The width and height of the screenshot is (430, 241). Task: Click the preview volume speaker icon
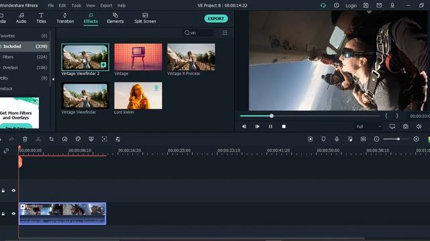[419, 127]
